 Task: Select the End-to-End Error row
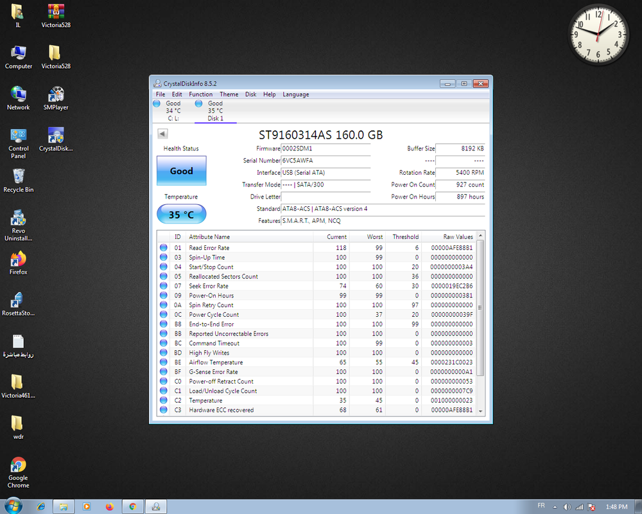coord(317,324)
